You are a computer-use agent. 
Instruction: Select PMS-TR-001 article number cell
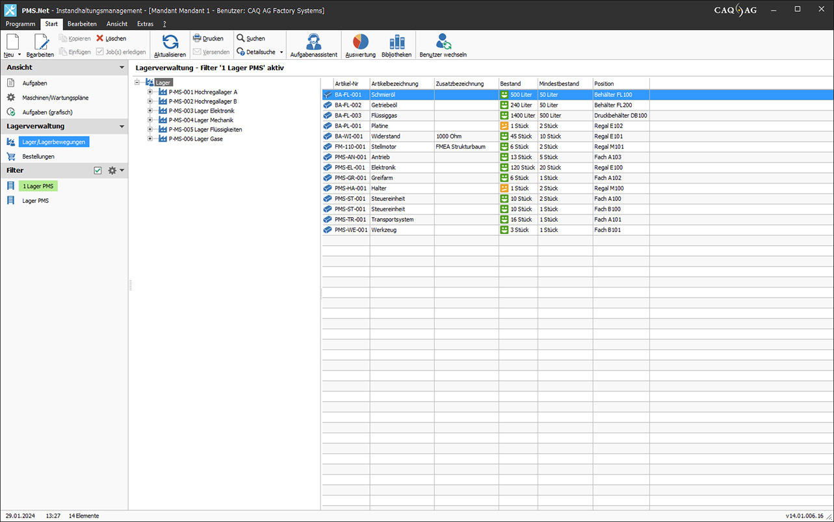351,220
